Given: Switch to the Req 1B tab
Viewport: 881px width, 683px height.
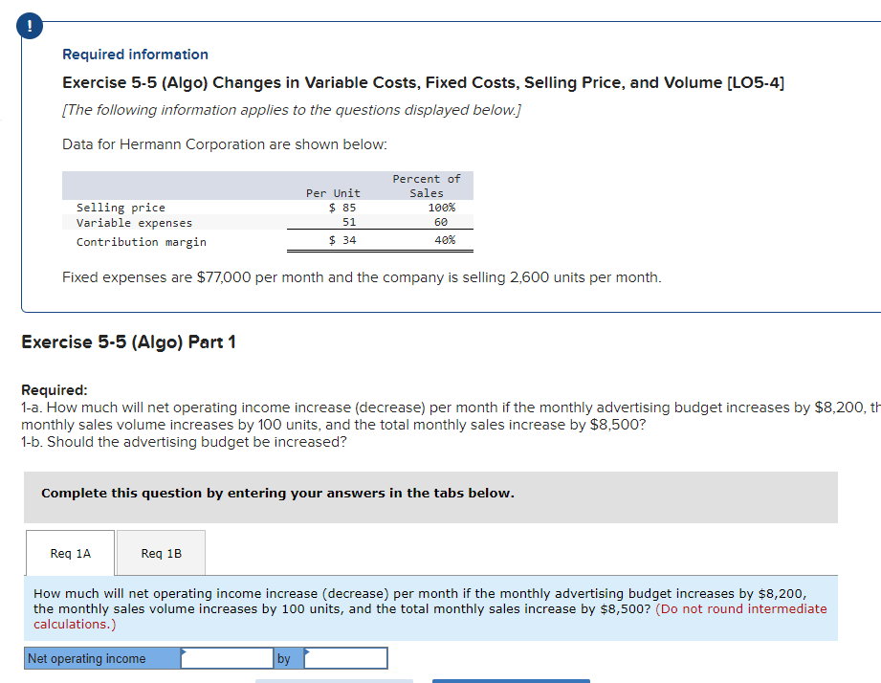Looking at the screenshot, I should point(160,553).
